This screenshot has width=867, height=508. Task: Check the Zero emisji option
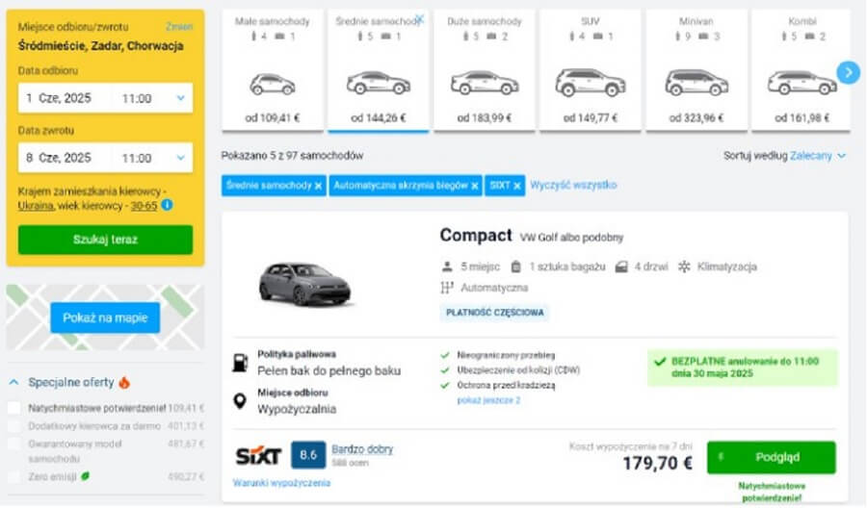pyautogui.click(x=14, y=475)
